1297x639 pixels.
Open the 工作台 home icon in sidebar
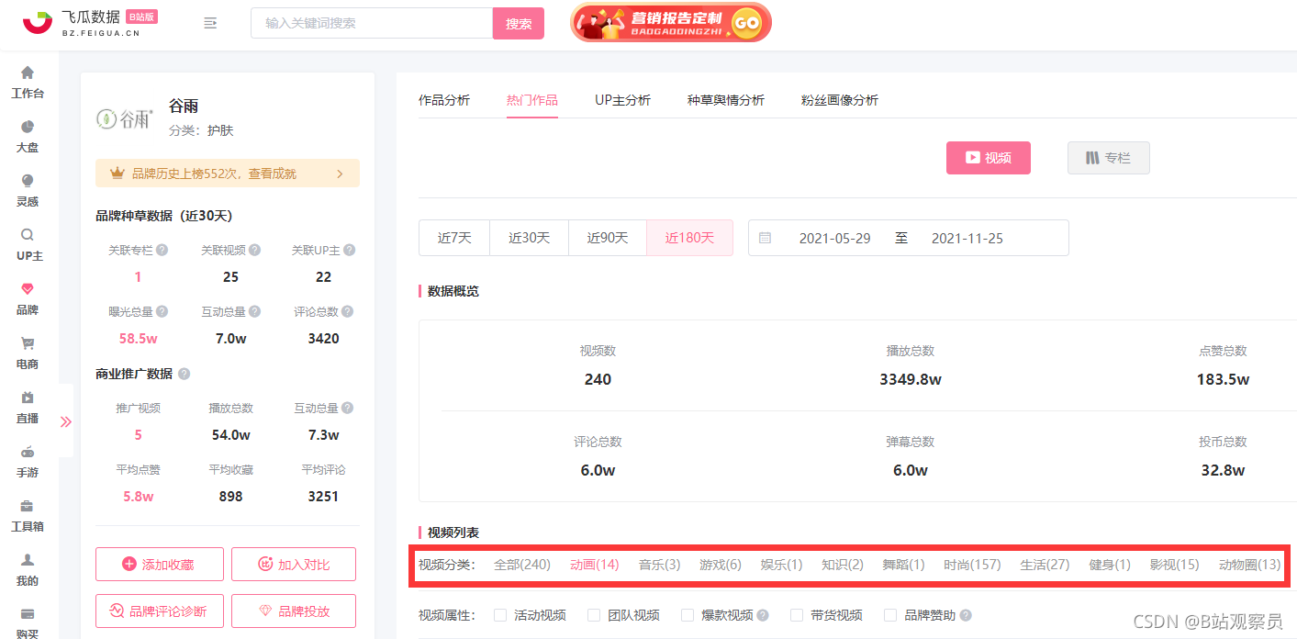[x=28, y=73]
